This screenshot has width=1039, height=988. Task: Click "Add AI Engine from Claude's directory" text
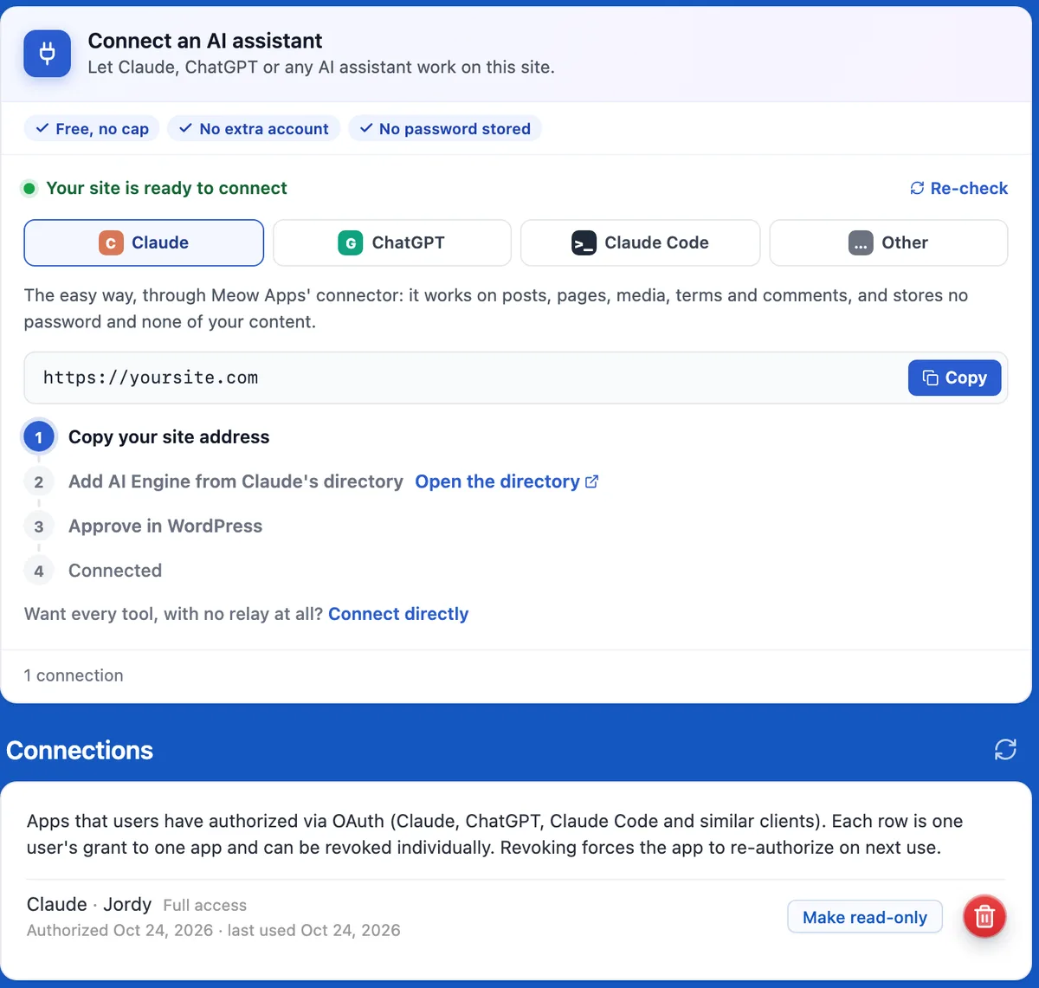click(x=236, y=481)
